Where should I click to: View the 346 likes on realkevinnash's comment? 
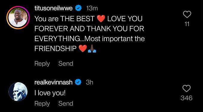point(186,98)
